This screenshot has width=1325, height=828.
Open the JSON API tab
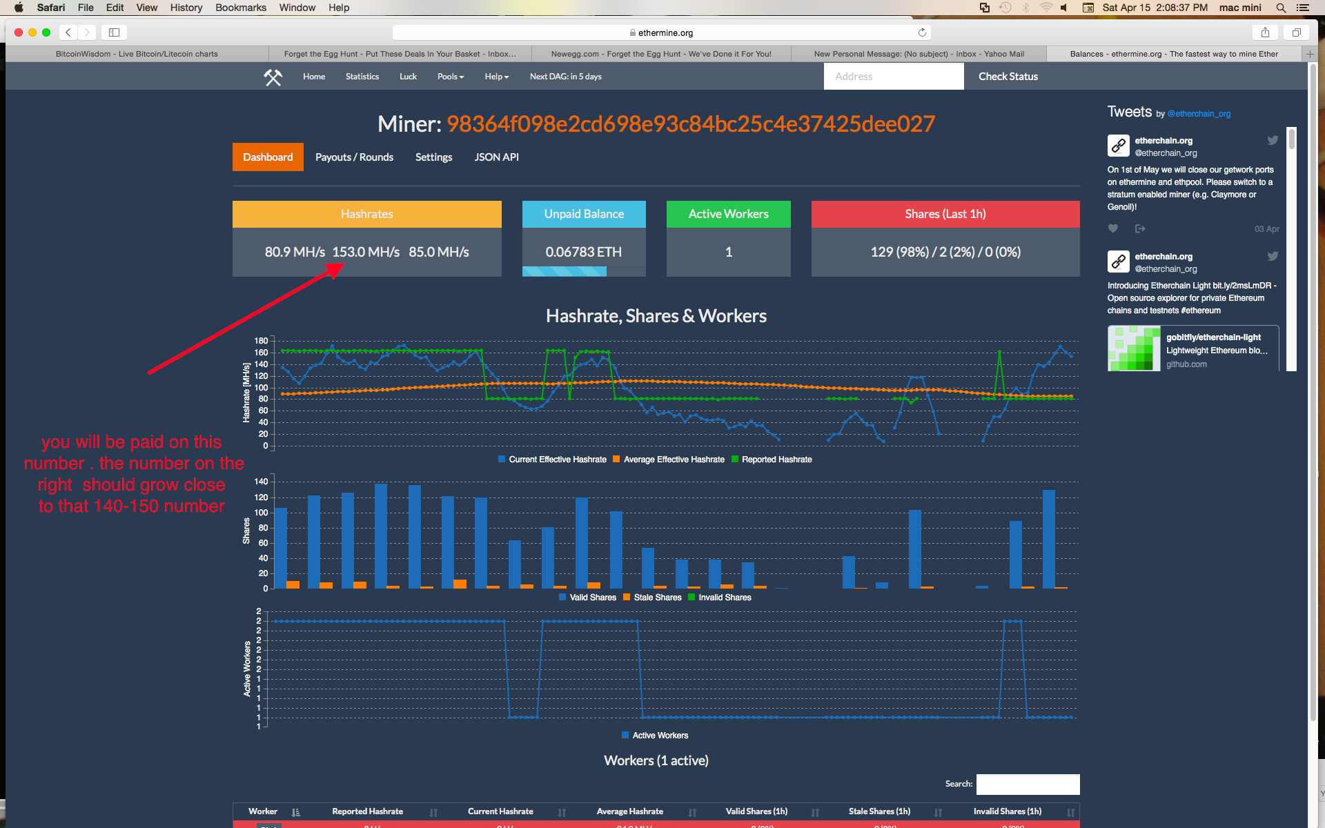[x=496, y=157]
